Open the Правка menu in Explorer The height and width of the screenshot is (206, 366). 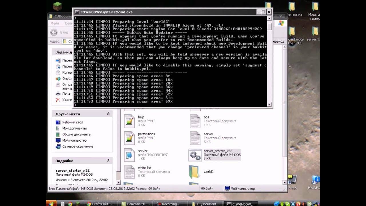point(68,23)
